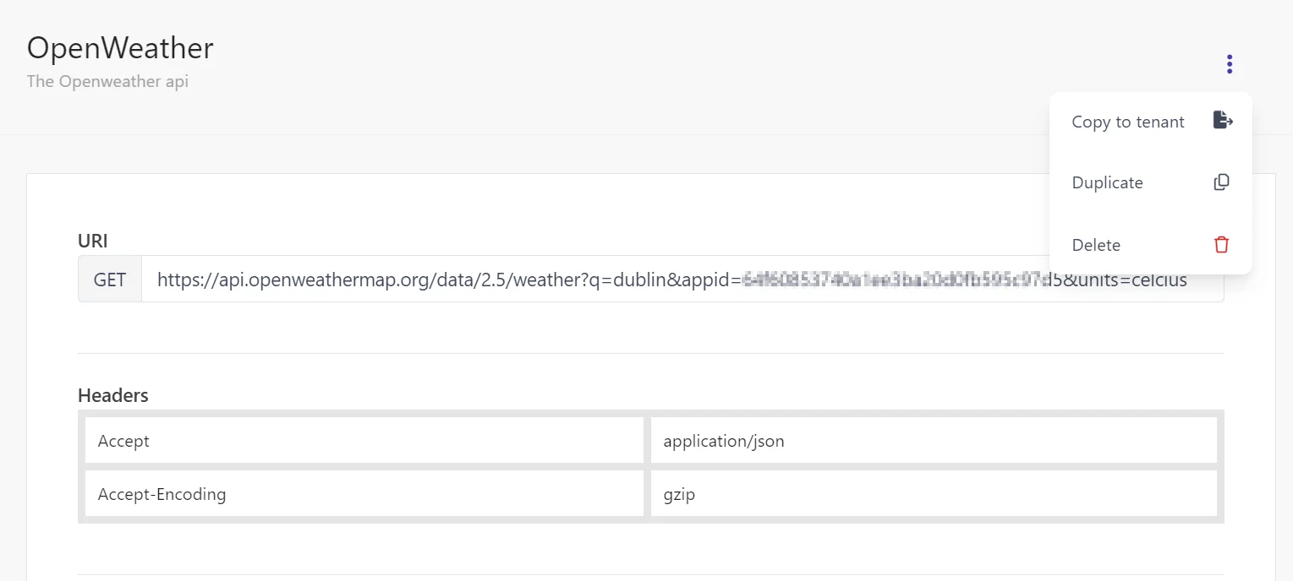Click the copy-to-tenant export icon
Screen dimensions: 1293x581
1222,120
